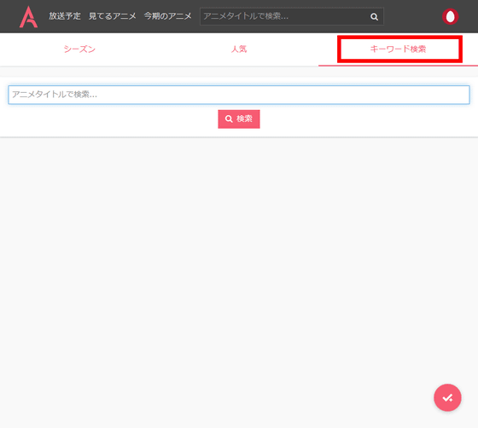The width and height of the screenshot is (478, 428).
Task: Click placeholder text in the top search bar
Action: click(246, 16)
